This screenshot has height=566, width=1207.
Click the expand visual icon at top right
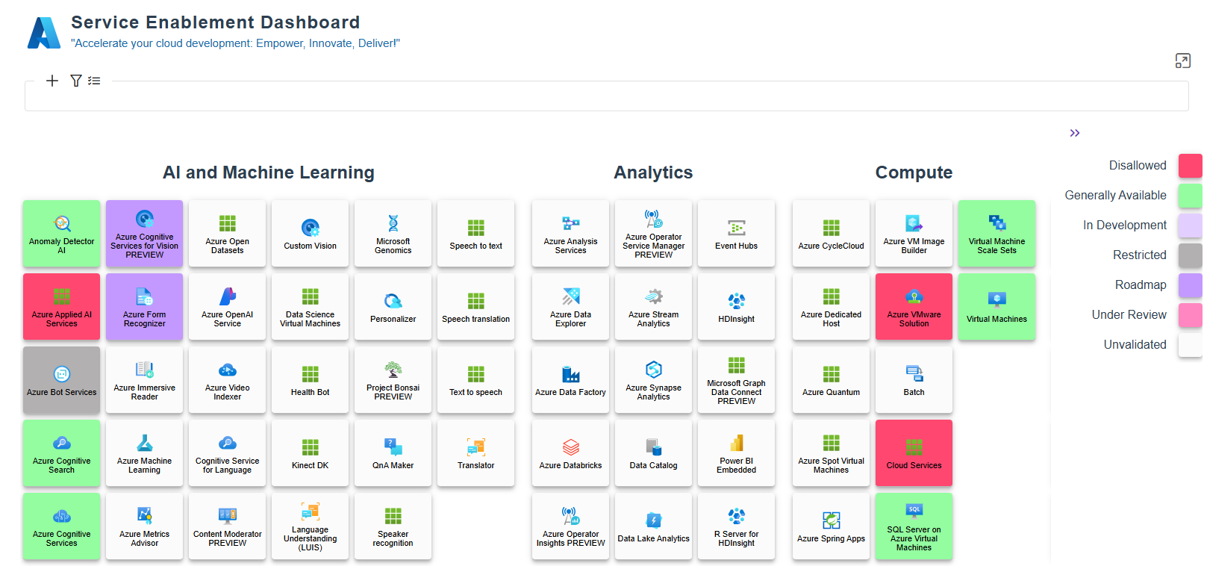point(1182,61)
